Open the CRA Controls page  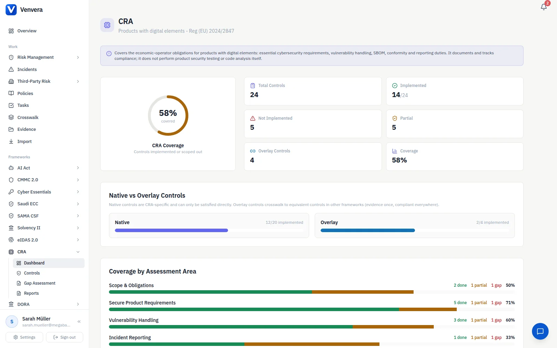pyautogui.click(x=49, y=273)
